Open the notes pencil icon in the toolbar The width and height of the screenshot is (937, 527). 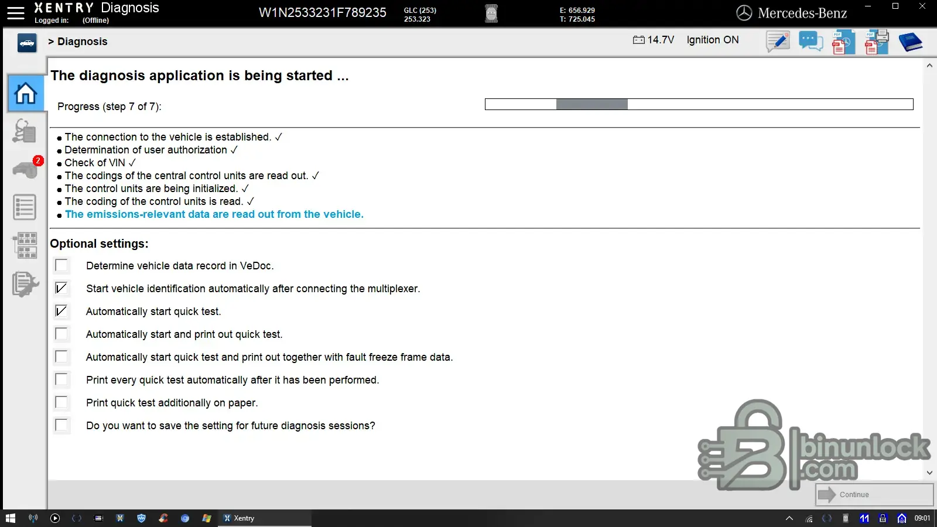point(778,42)
